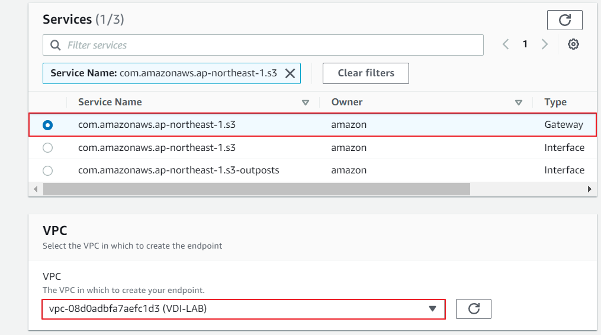Screen dimensions: 601x335
Task: Click the search magnifier in filter box
Action: 56,46
